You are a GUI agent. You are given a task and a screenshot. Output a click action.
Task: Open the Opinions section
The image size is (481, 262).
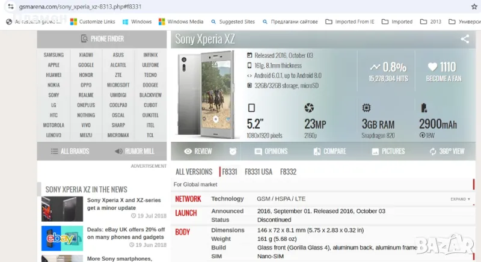click(271, 151)
